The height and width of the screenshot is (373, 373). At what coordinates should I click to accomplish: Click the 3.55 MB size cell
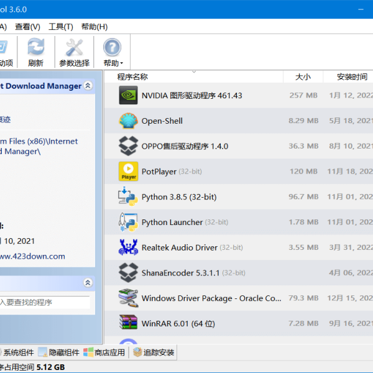tap(303, 247)
